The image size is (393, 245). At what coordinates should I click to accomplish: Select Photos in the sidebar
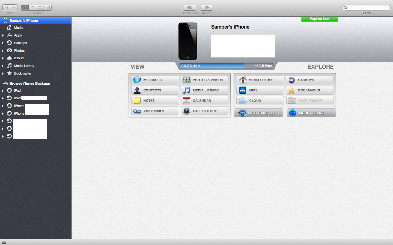[x=36, y=50]
